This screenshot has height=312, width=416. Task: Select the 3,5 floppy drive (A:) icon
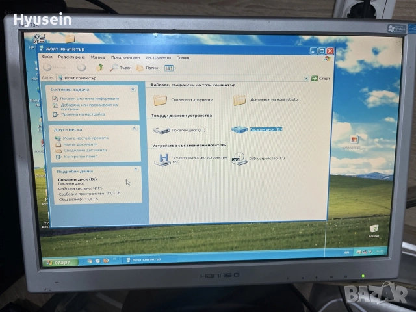163,160
